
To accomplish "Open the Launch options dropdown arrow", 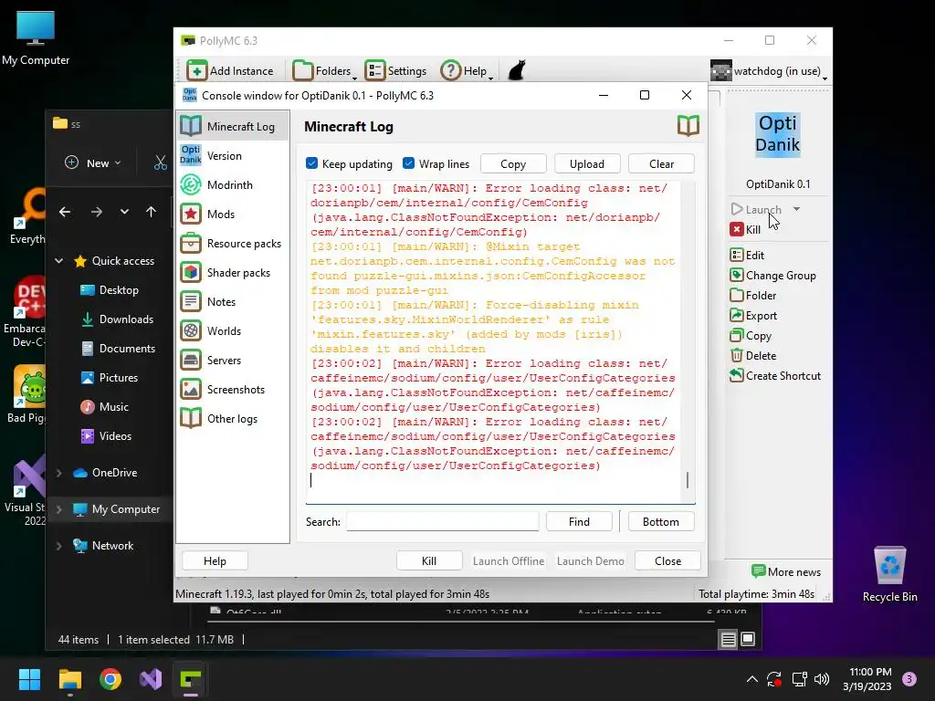I will point(796,209).
